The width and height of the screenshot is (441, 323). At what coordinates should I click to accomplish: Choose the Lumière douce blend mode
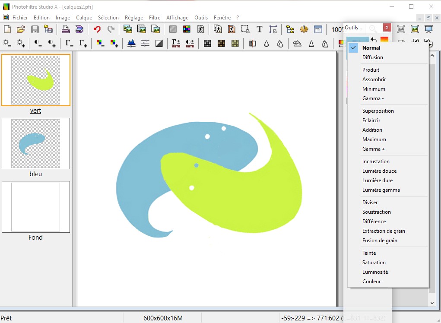[x=388, y=171]
